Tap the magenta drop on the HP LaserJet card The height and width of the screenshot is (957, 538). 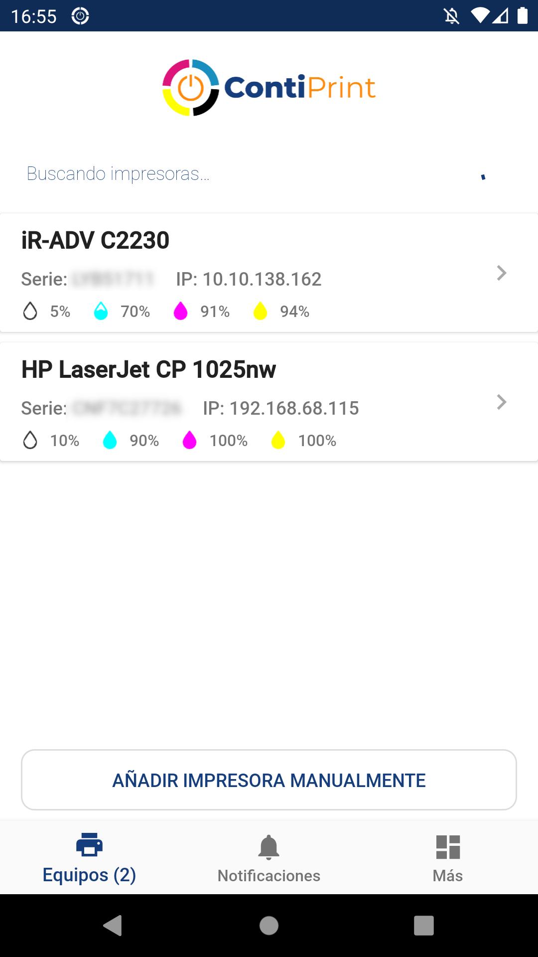(189, 440)
